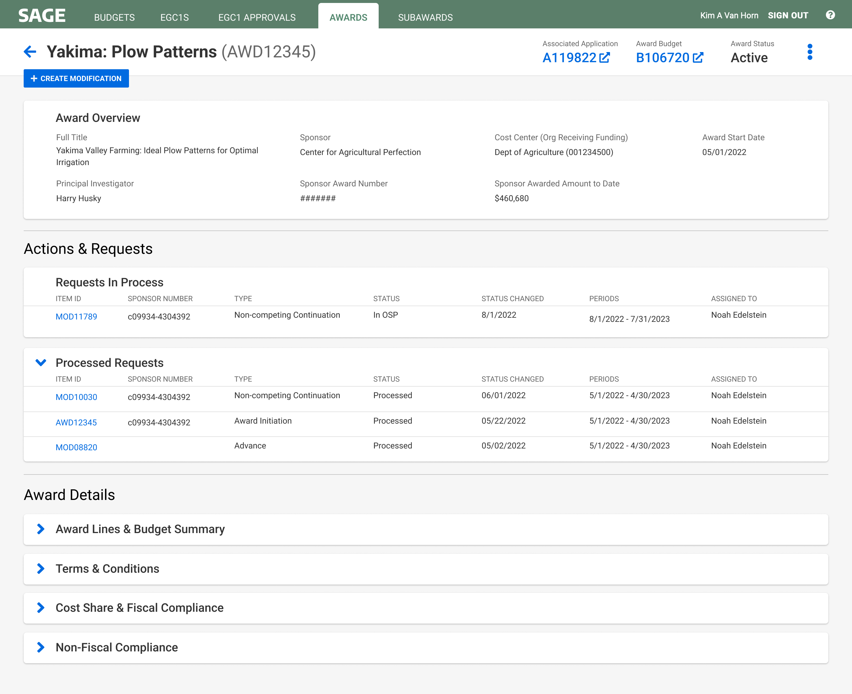Switch to the Budgets tab
Image resolution: width=852 pixels, height=694 pixels.
click(x=114, y=17)
